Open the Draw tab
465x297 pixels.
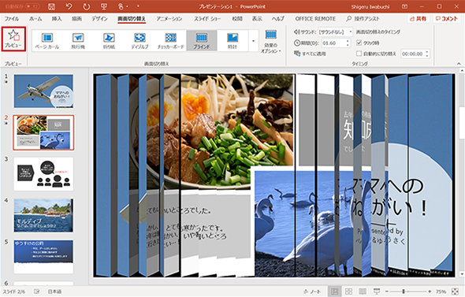point(76,19)
